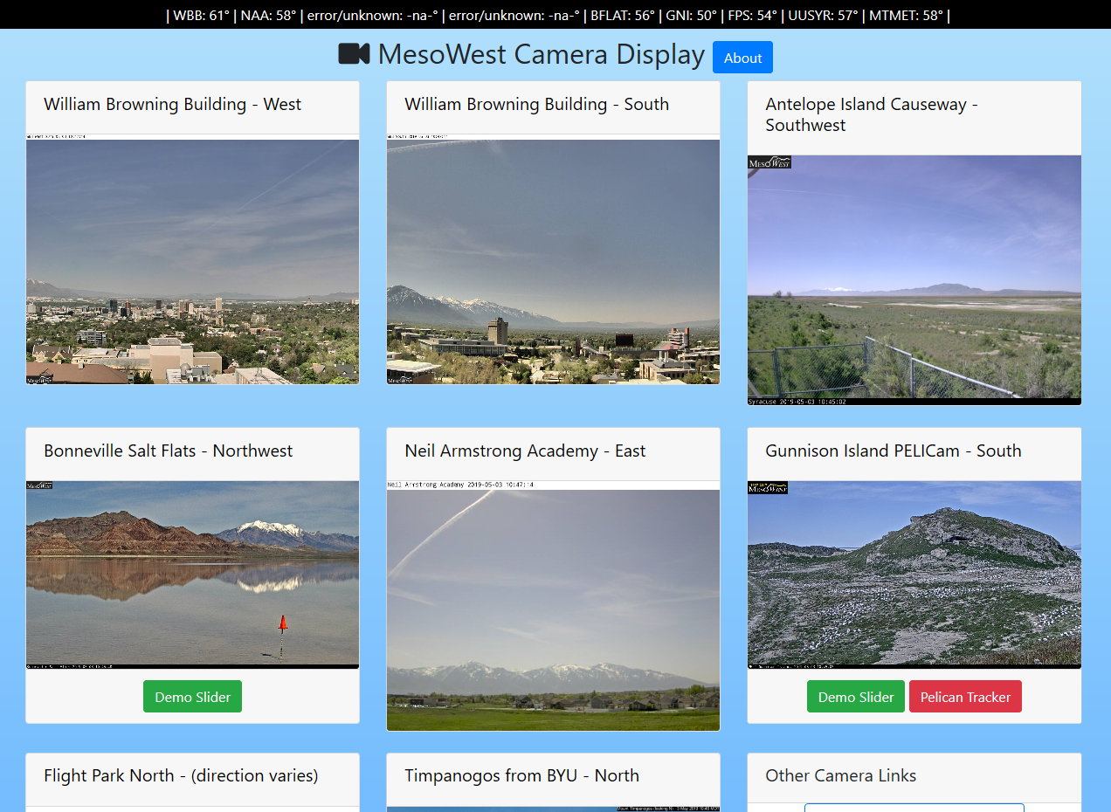
Task: Open the Pelican Tracker button
Action: click(965, 697)
